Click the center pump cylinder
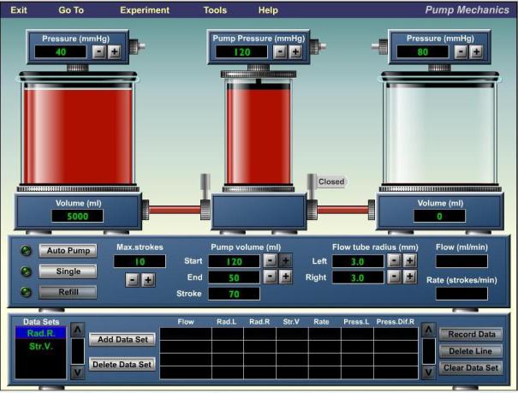The height and width of the screenshot is (393, 518). (259, 132)
